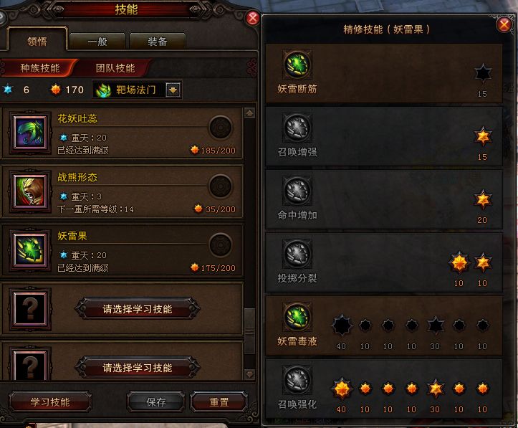The image size is (518, 428).
Task: Activate the dark star for 妖雷断筋
Action: point(482,73)
